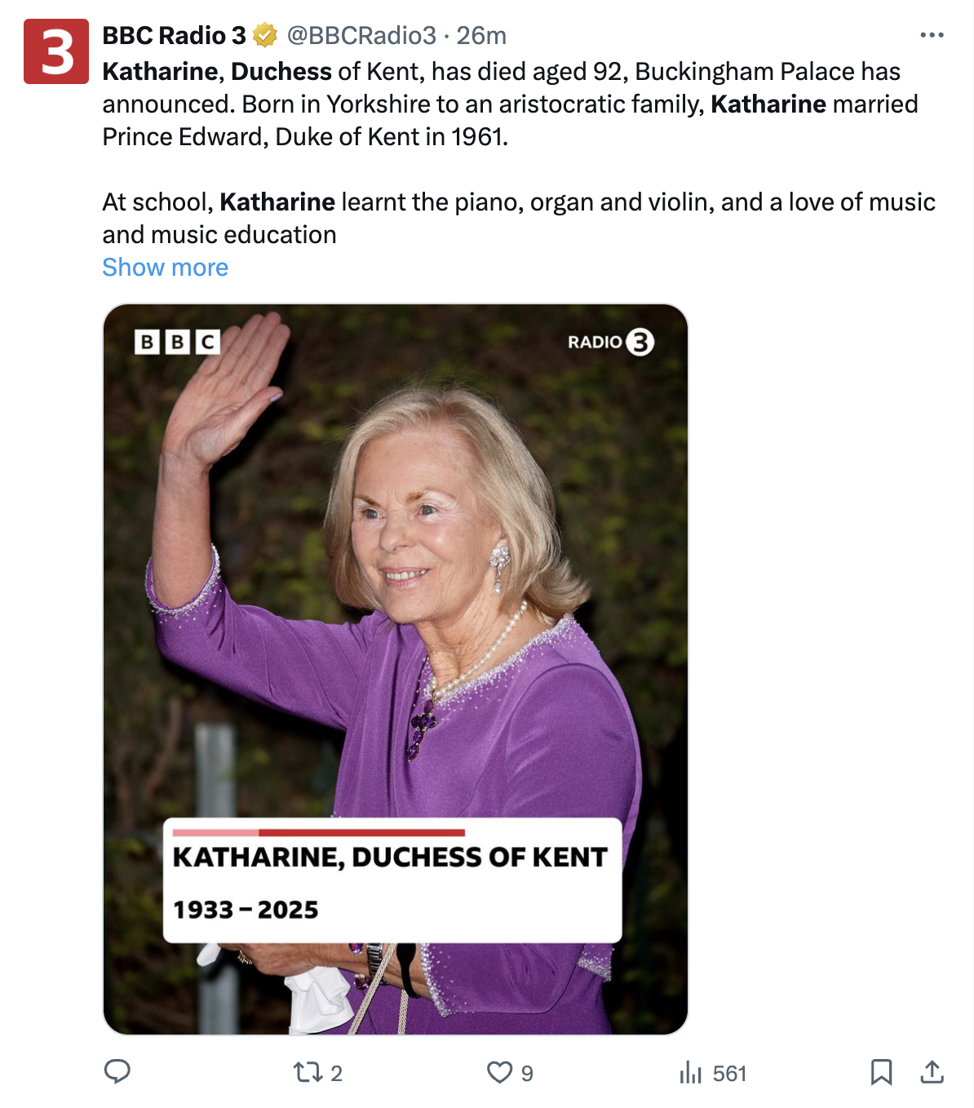The height and width of the screenshot is (1108, 974).
Task: Click the Radio 3 logo on the photo
Action: click(x=611, y=342)
